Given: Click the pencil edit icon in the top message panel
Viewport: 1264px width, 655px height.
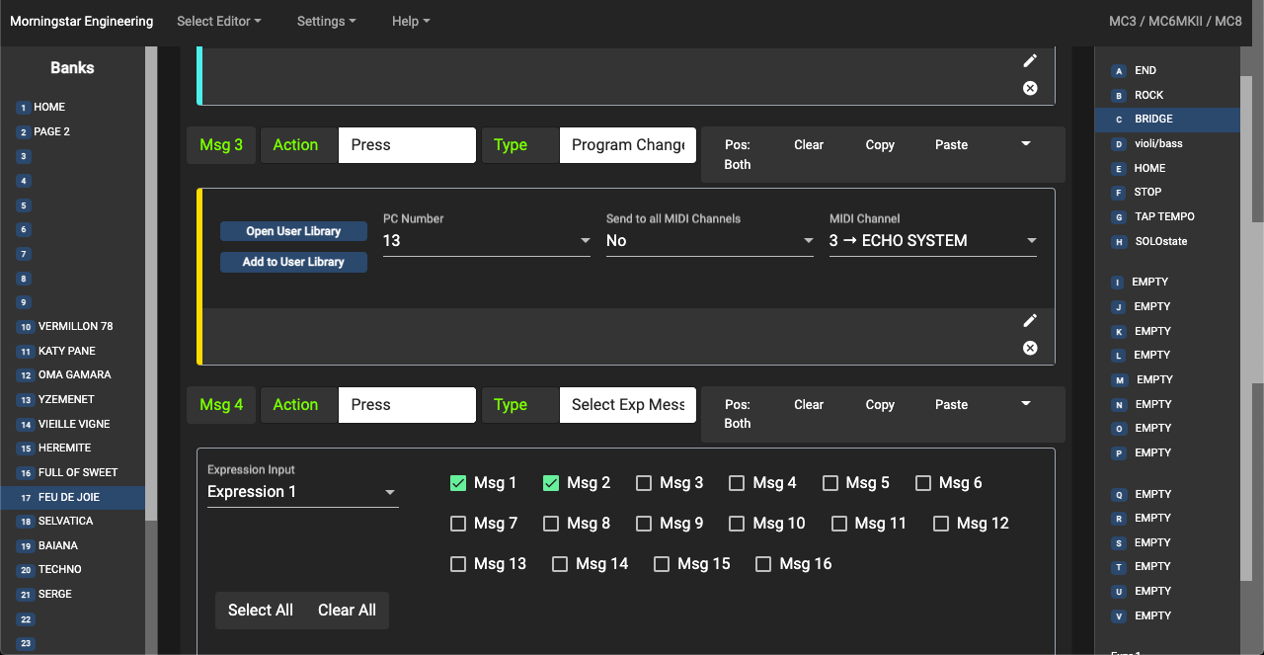Looking at the screenshot, I should (1030, 60).
